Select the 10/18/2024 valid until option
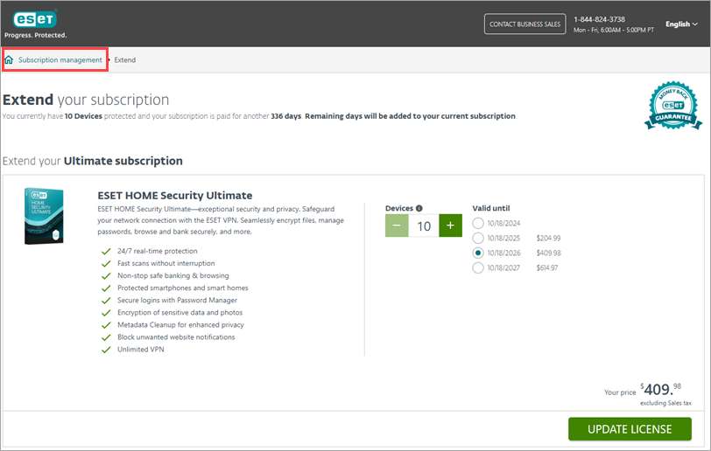The width and height of the screenshot is (711, 451). (x=478, y=223)
